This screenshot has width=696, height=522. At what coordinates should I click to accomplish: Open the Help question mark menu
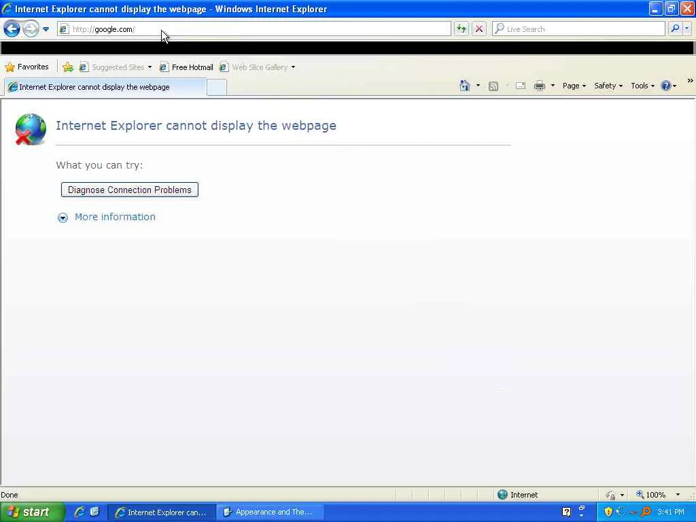point(669,86)
